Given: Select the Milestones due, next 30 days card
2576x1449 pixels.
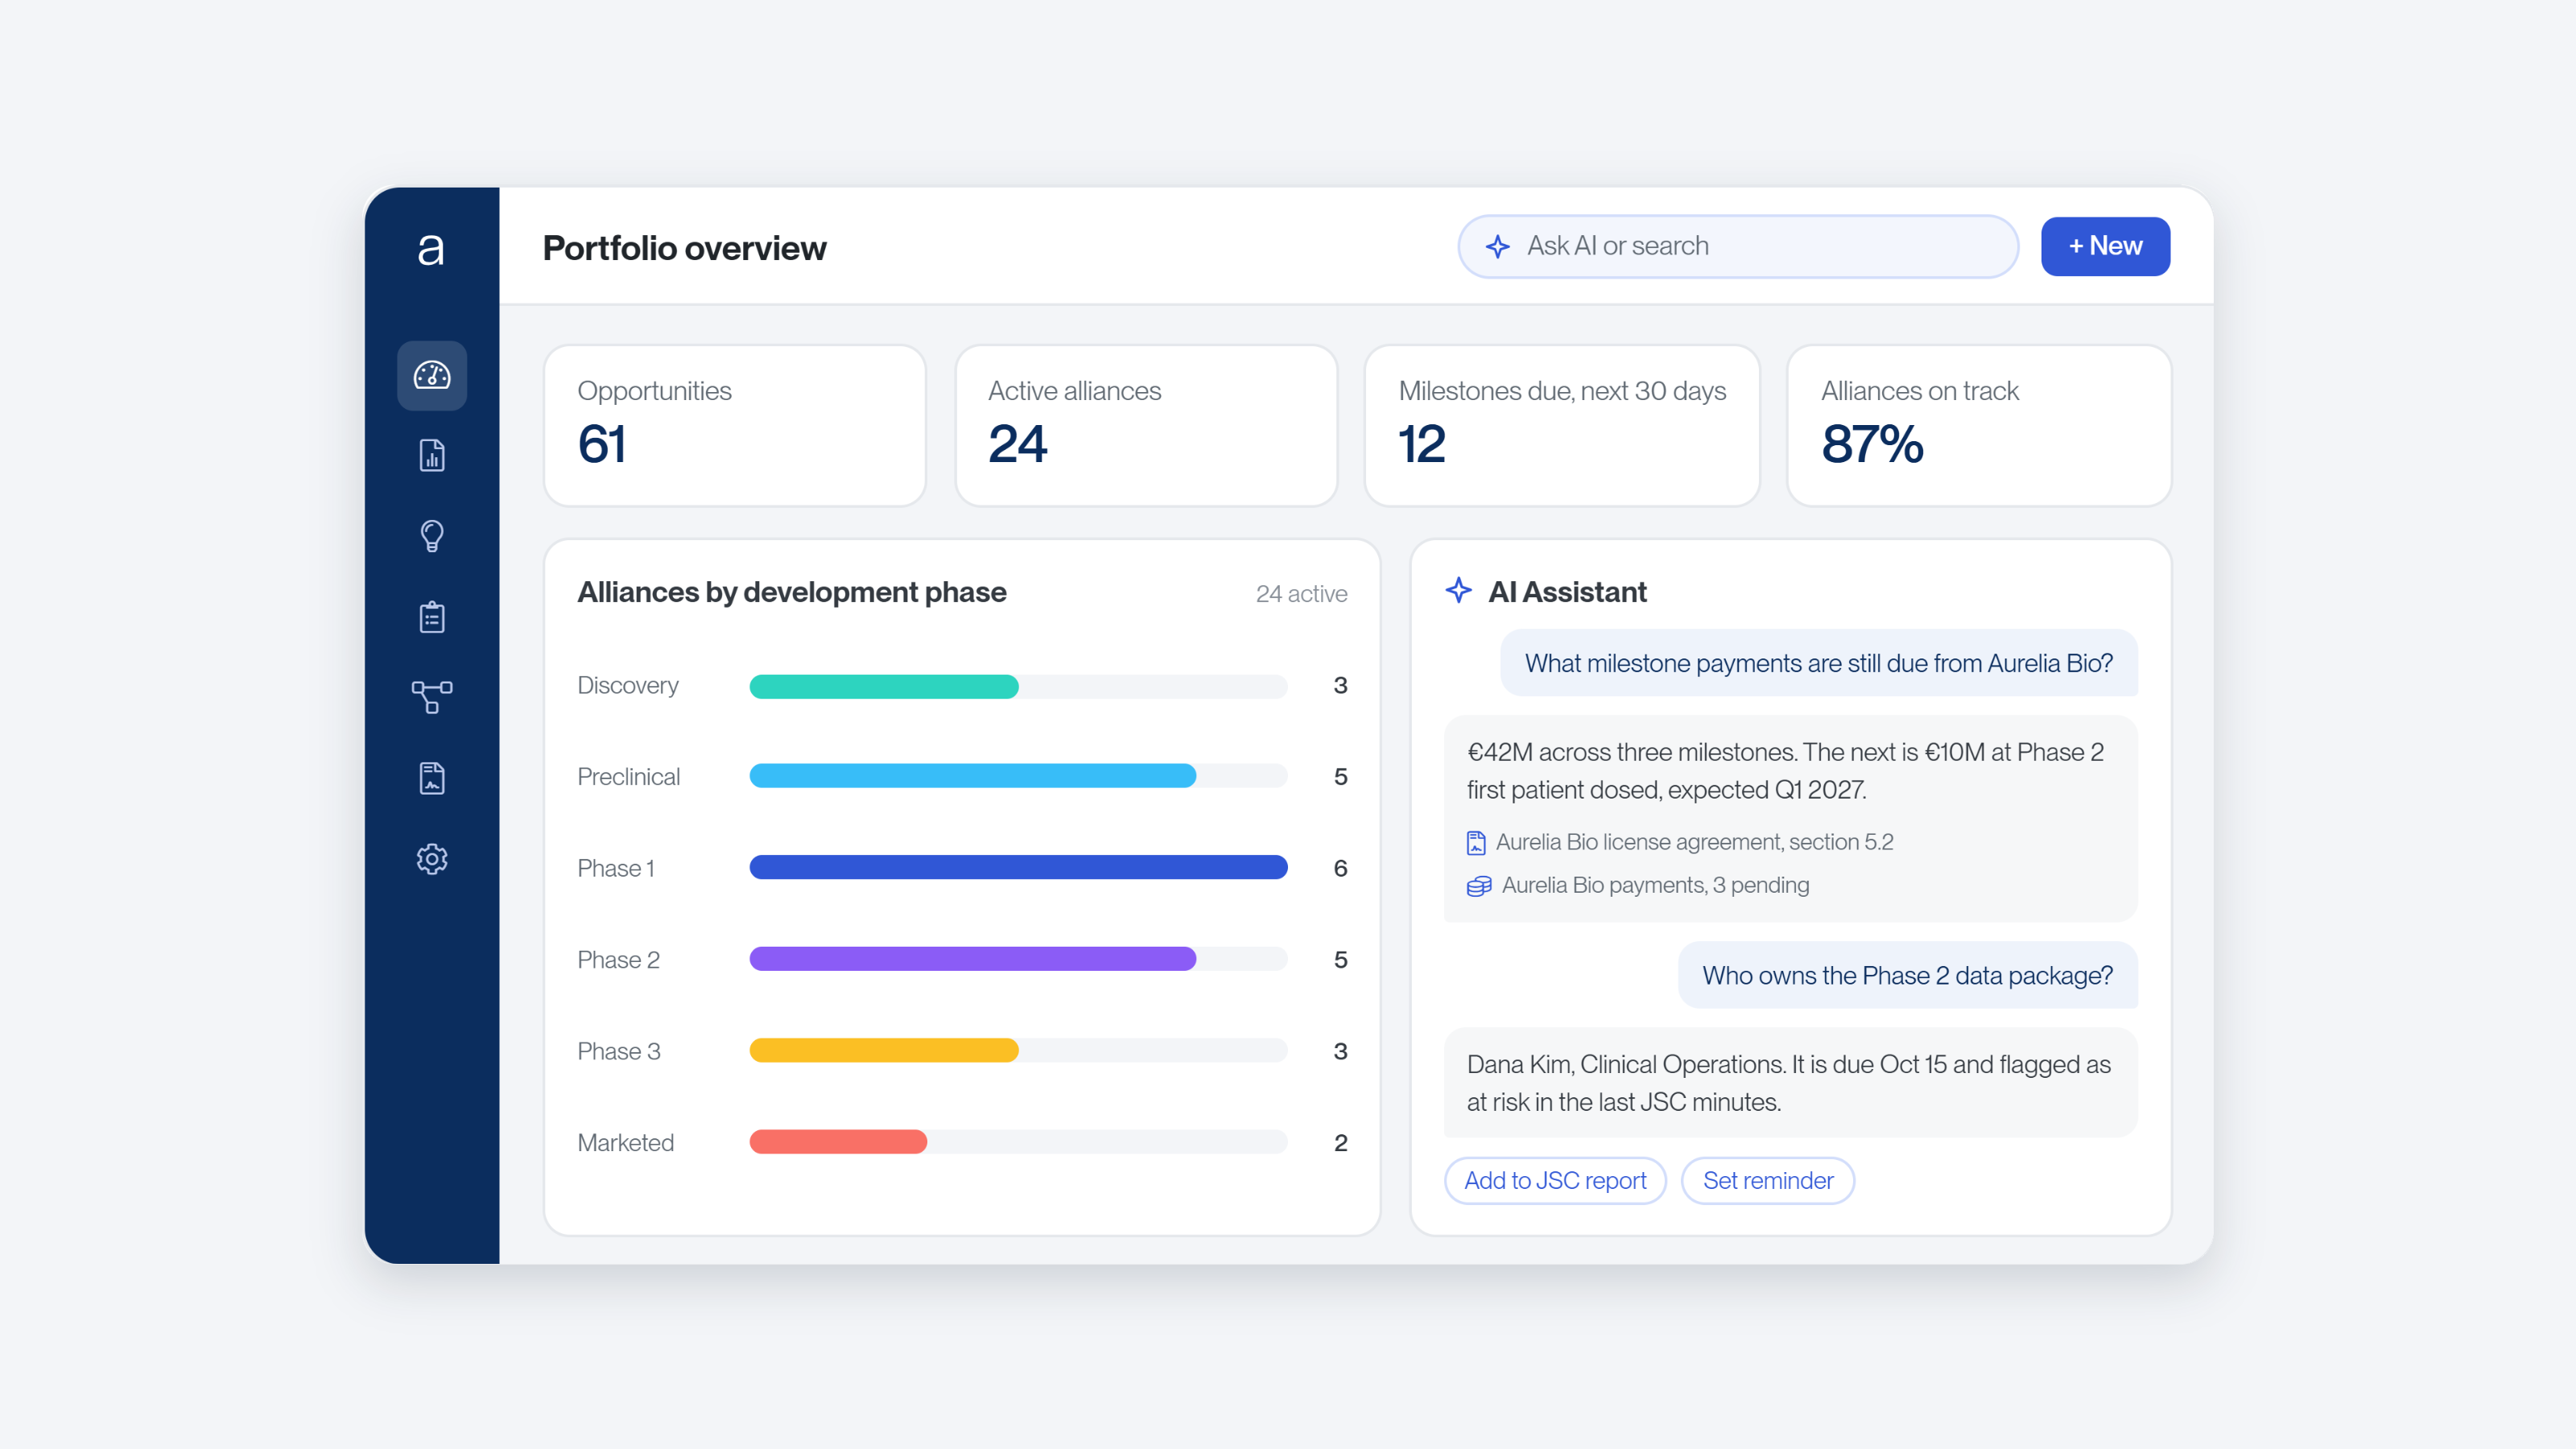Looking at the screenshot, I should tap(1562, 426).
